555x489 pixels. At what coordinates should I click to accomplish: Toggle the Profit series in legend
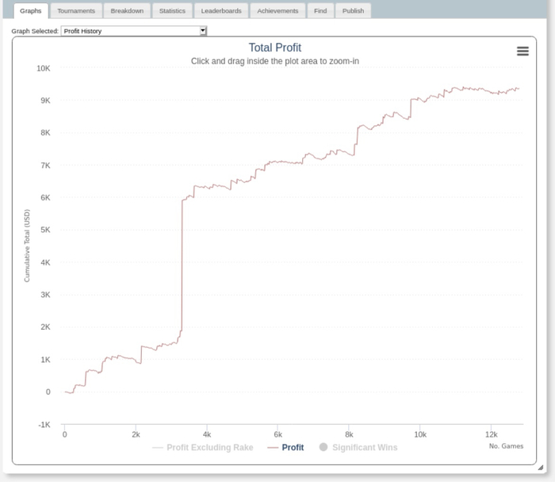pyautogui.click(x=285, y=448)
